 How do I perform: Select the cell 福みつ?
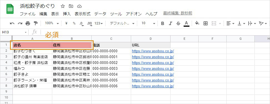[32, 68]
